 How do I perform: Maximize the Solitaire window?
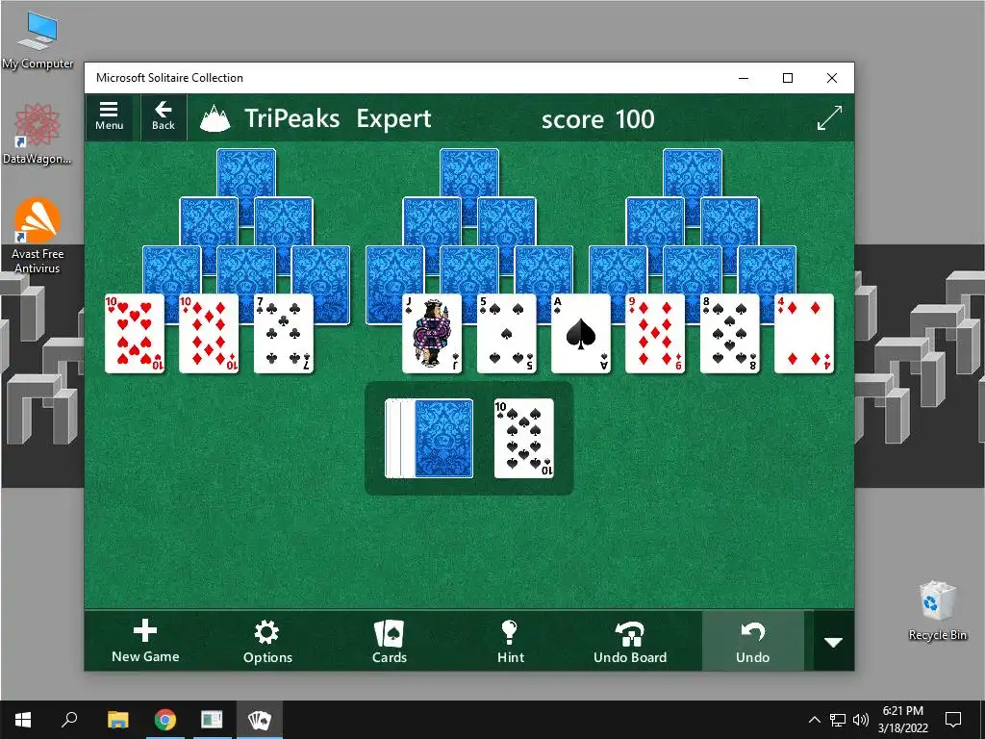click(788, 78)
